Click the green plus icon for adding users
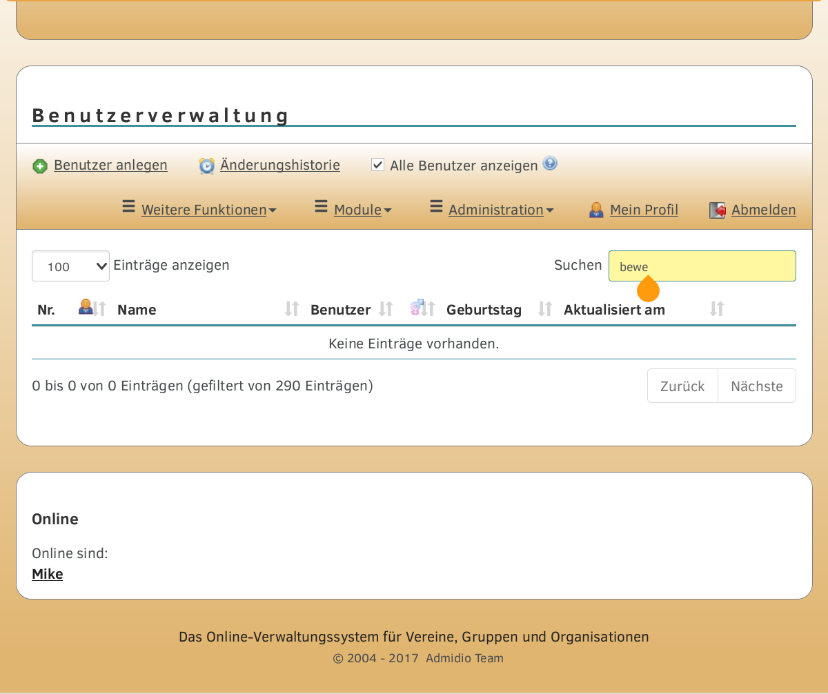Viewport: 828px width, 694px height. 40,166
